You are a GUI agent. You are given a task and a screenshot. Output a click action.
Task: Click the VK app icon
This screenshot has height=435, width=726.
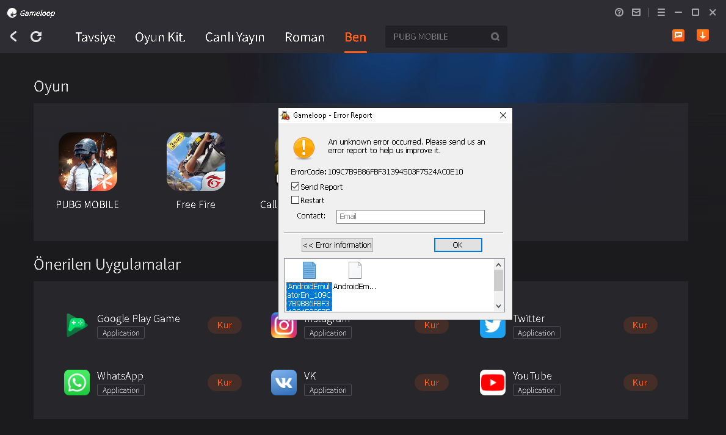pos(284,383)
